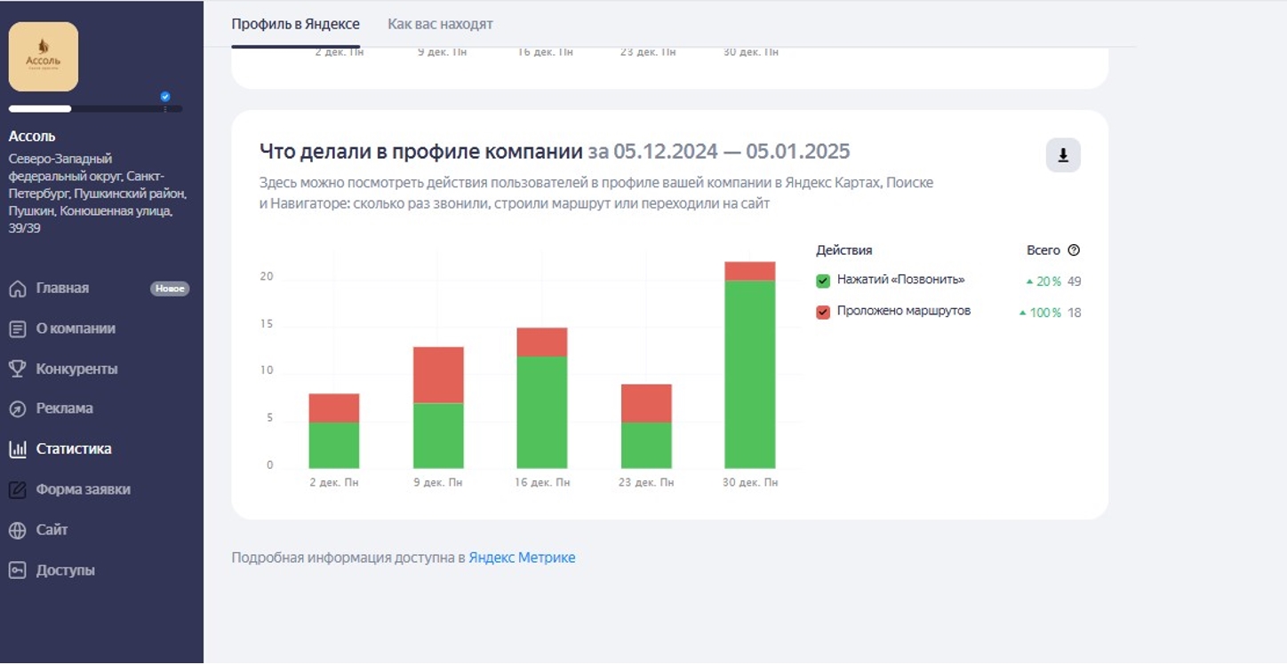This screenshot has height=665, width=1287.
Task: Select the Конкуренты trophy icon
Action: click(17, 368)
